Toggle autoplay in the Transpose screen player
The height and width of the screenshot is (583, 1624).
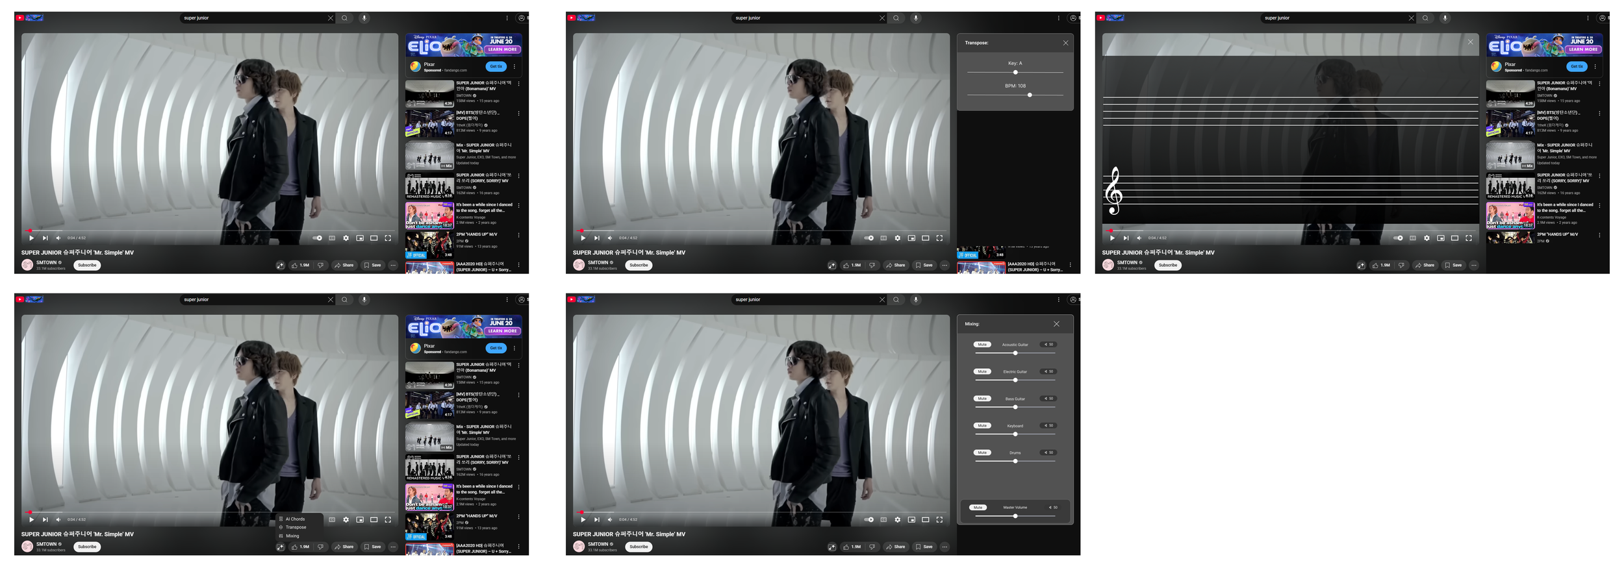click(x=869, y=238)
